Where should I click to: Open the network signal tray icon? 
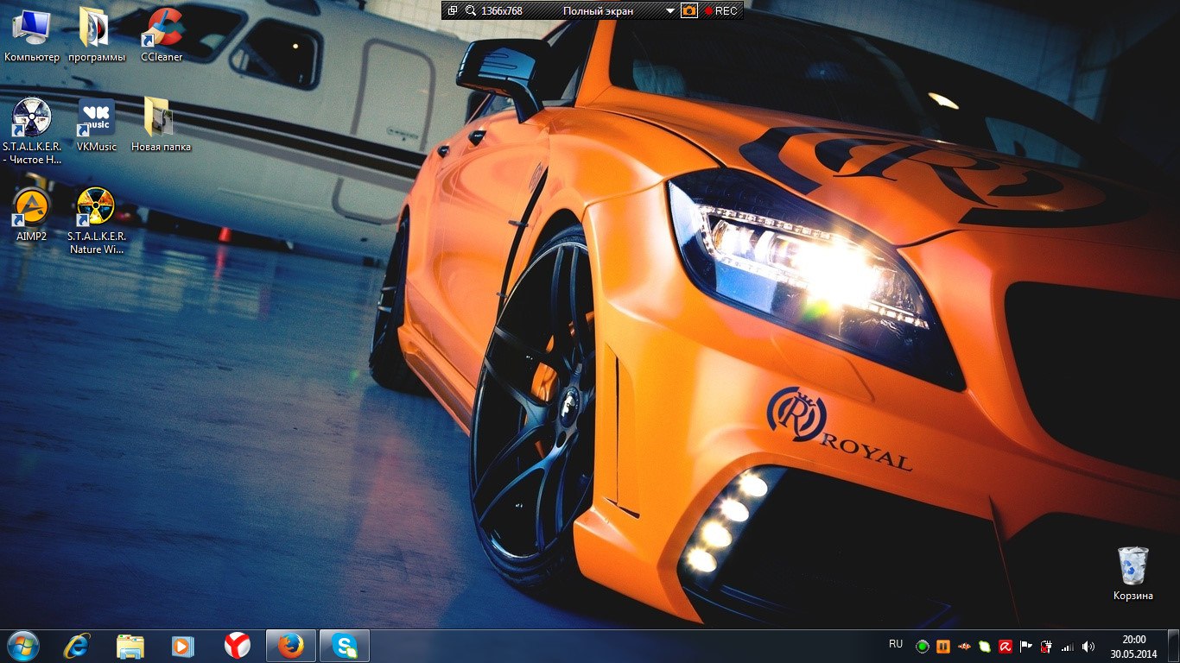pos(1068,646)
